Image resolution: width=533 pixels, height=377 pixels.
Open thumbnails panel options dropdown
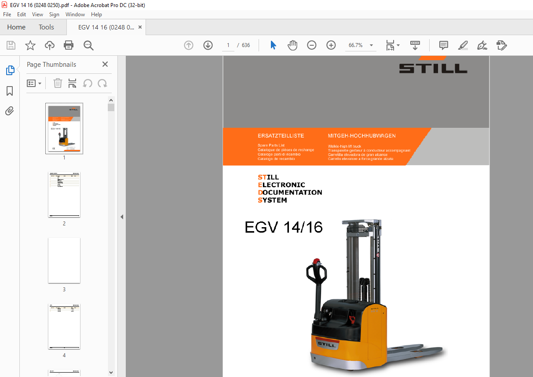point(34,83)
